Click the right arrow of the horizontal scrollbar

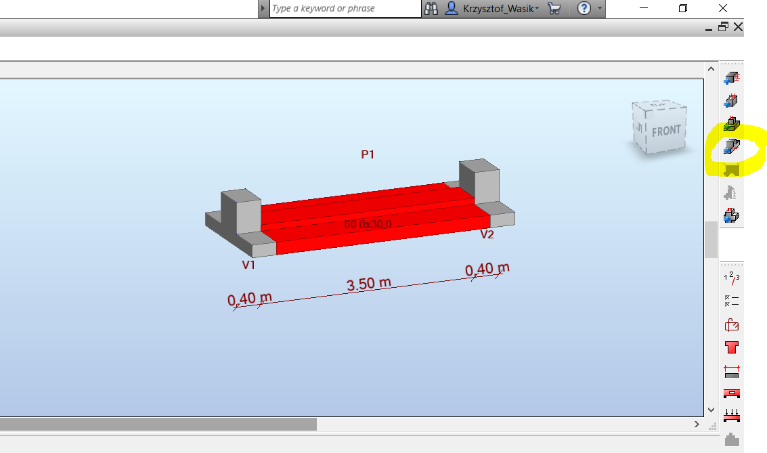point(696,424)
